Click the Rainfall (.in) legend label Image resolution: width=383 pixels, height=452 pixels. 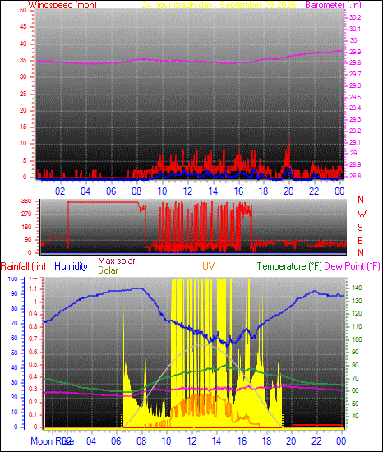[x=23, y=266]
